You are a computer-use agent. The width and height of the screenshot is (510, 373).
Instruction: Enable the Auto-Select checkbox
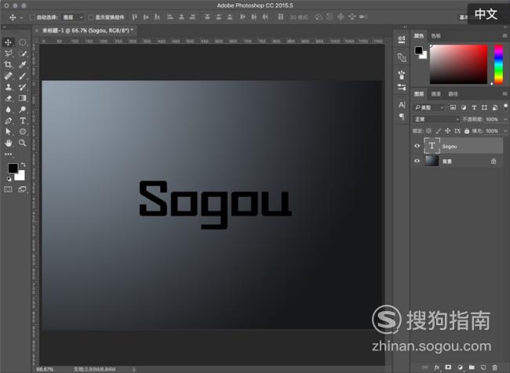click(32, 17)
